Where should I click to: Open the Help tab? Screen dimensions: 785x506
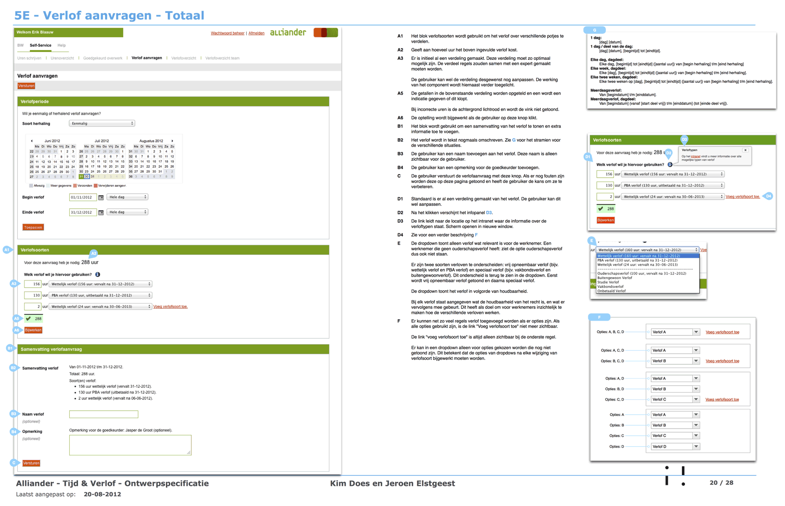61,46
